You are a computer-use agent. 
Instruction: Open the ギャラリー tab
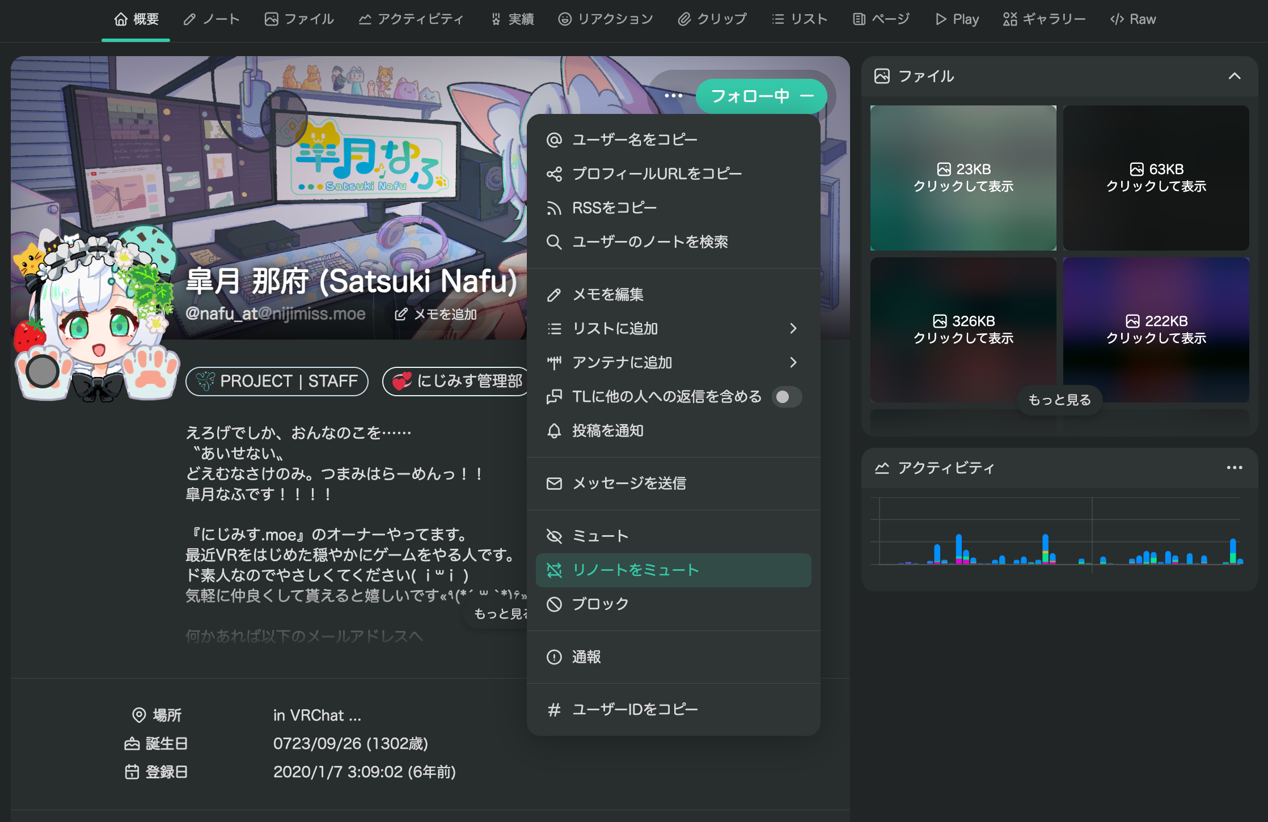1044,19
